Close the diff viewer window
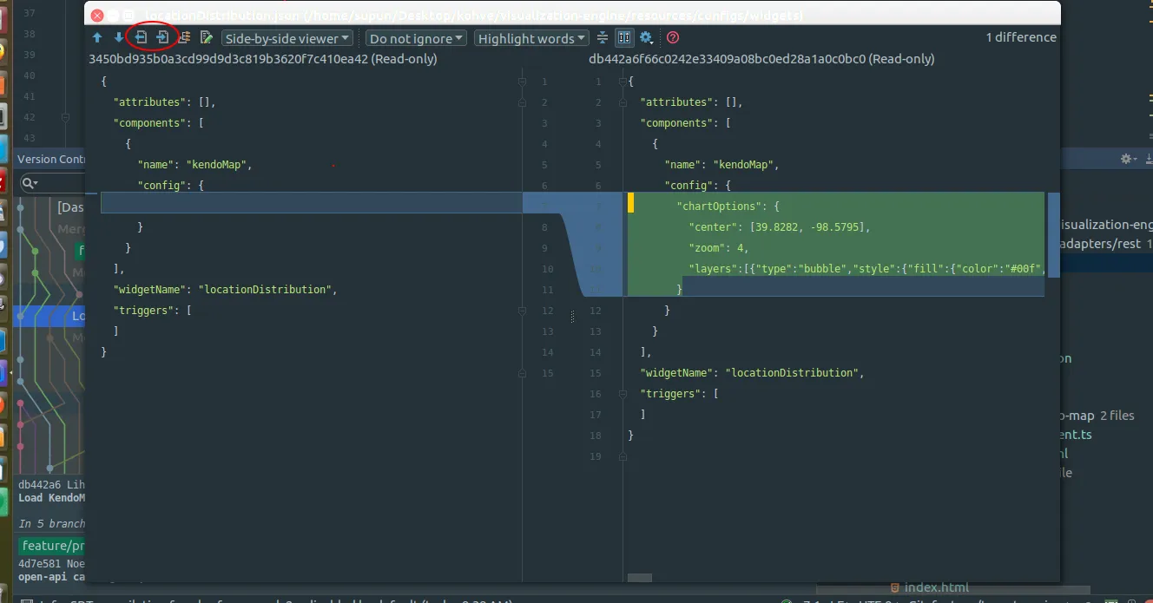 click(x=97, y=16)
